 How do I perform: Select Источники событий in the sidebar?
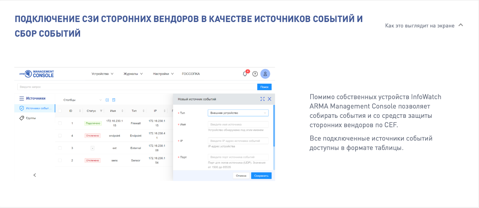tap(35, 108)
